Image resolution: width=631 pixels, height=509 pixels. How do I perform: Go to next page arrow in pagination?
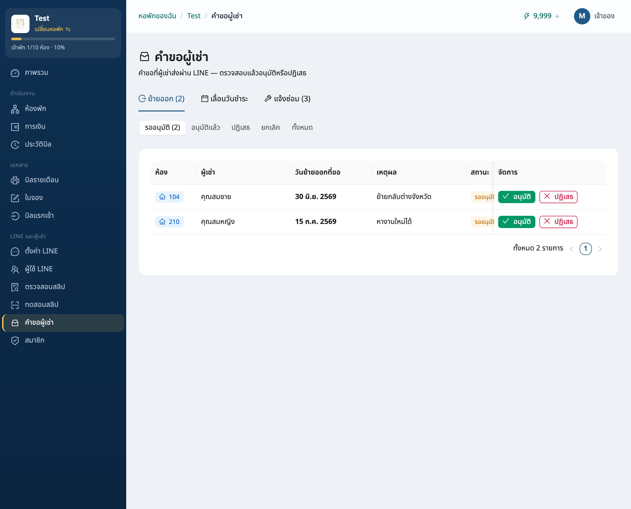pos(600,249)
